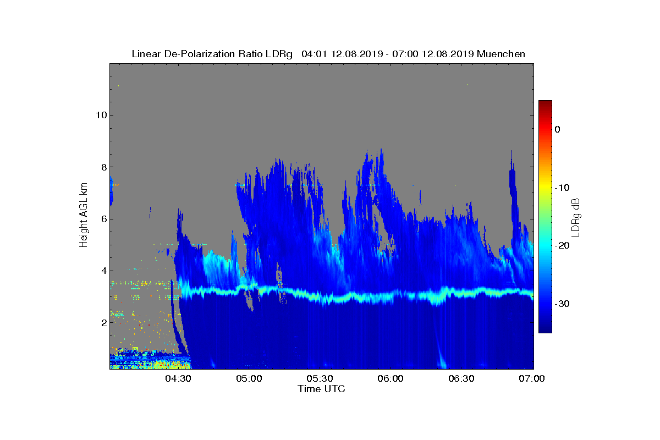Click the 'Height AGL km' axis label
This screenshot has width=660, height=440.
coord(84,216)
